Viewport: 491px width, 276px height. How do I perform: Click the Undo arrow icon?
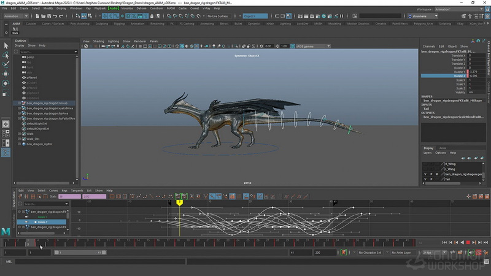pos(55,16)
